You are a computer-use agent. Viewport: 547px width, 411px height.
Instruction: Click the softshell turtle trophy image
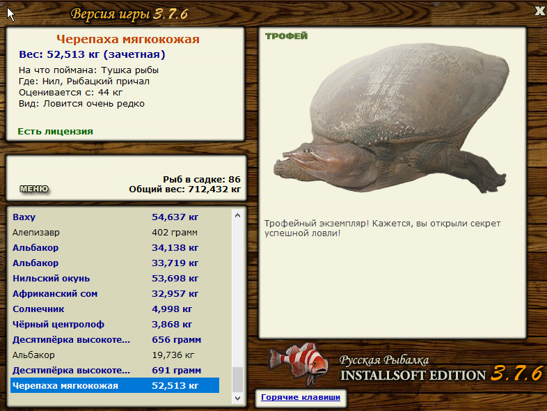(x=390, y=118)
